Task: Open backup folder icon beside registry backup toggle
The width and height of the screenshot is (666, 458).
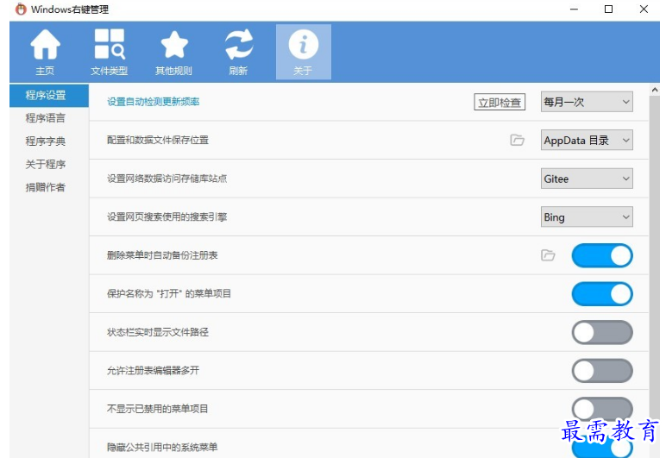Action: pyautogui.click(x=548, y=255)
